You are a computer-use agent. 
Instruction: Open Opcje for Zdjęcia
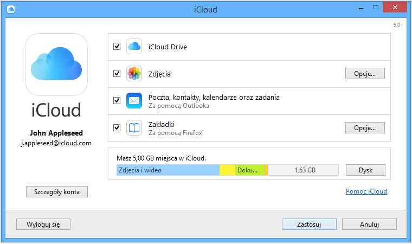point(365,74)
